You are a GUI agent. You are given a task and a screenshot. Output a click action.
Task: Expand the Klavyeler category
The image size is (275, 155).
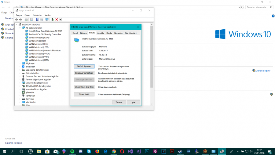tap(20, 99)
